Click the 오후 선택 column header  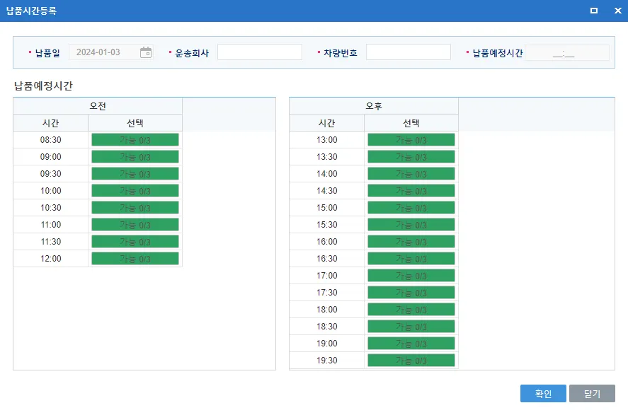(x=411, y=123)
